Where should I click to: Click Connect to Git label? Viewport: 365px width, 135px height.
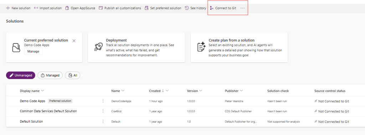pos(226,8)
